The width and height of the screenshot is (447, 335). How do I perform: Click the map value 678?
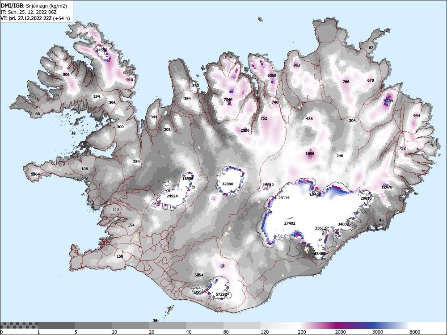pyautogui.click(x=370, y=80)
